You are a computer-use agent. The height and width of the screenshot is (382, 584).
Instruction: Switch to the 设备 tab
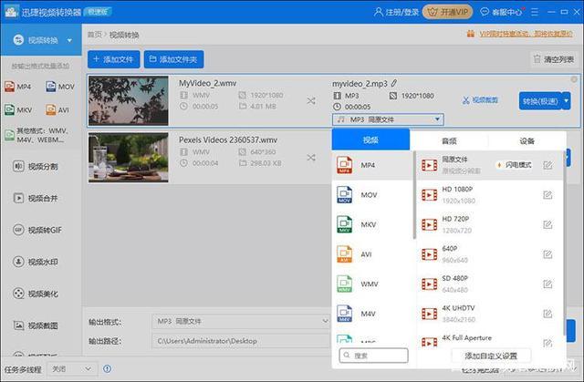pos(527,141)
